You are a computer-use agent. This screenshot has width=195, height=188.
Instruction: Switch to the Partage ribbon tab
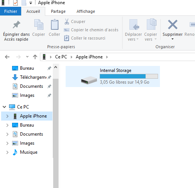click(58, 11)
